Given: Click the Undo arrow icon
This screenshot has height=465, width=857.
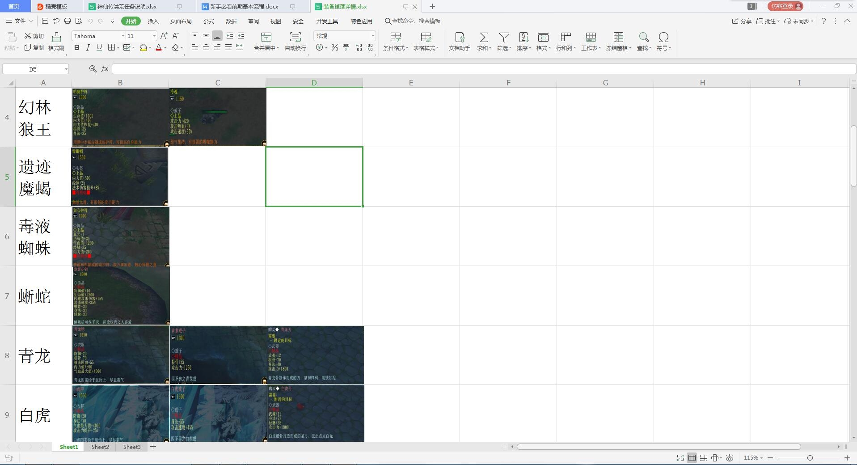Looking at the screenshot, I should point(90,21).
